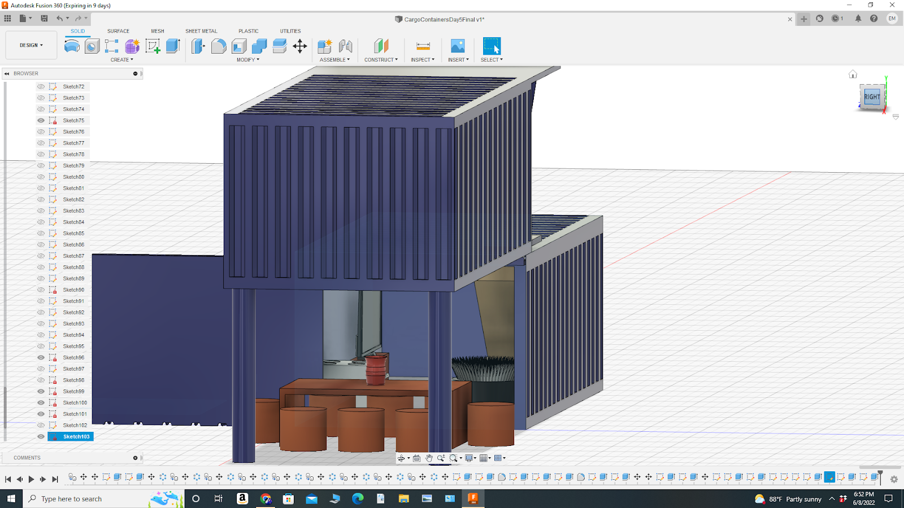Screen dimensions: 904x508
Task: Click the Design workspace selector button
Action: pos(31,45)
